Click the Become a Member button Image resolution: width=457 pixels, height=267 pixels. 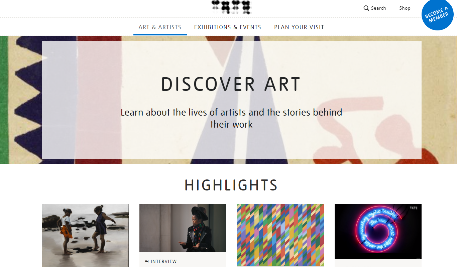(x=438, y=15)
